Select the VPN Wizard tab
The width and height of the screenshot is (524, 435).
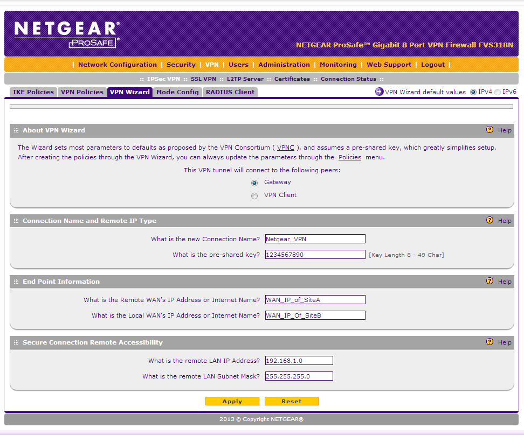tap(130, 92)
